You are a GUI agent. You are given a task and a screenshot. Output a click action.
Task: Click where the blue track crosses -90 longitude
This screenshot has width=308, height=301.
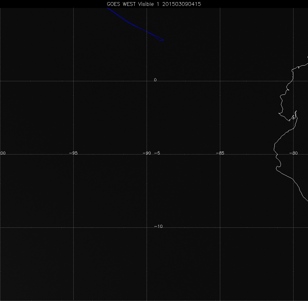[x=147, y=31]
